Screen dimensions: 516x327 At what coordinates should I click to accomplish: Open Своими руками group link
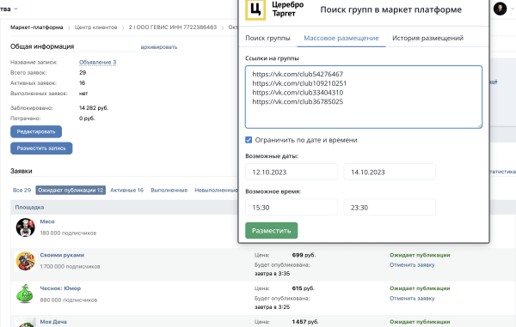(x=62, y=255)
